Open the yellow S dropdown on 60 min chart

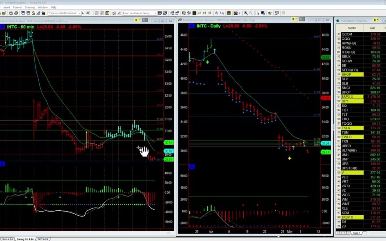137,20
